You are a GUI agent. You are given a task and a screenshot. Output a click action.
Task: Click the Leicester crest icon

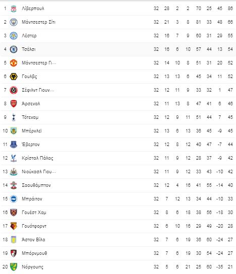click(x=14, y=36)
